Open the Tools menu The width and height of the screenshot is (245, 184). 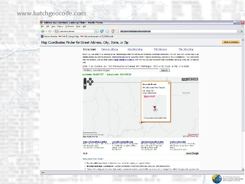(79, 27)
